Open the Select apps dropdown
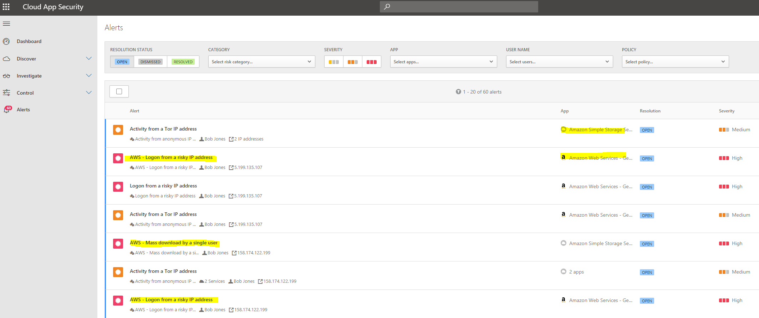 point(443,62)
